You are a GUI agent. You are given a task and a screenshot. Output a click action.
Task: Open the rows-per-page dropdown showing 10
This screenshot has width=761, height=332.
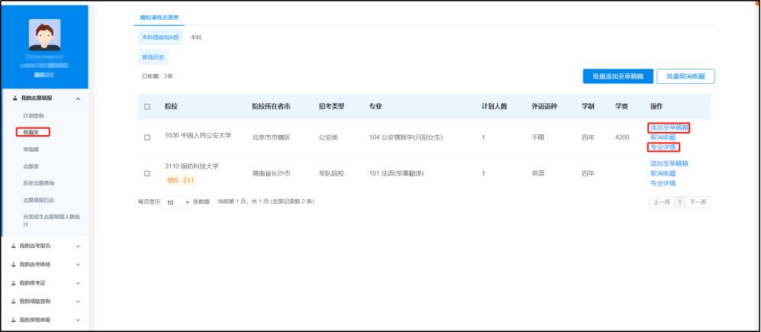coord(178,201)
